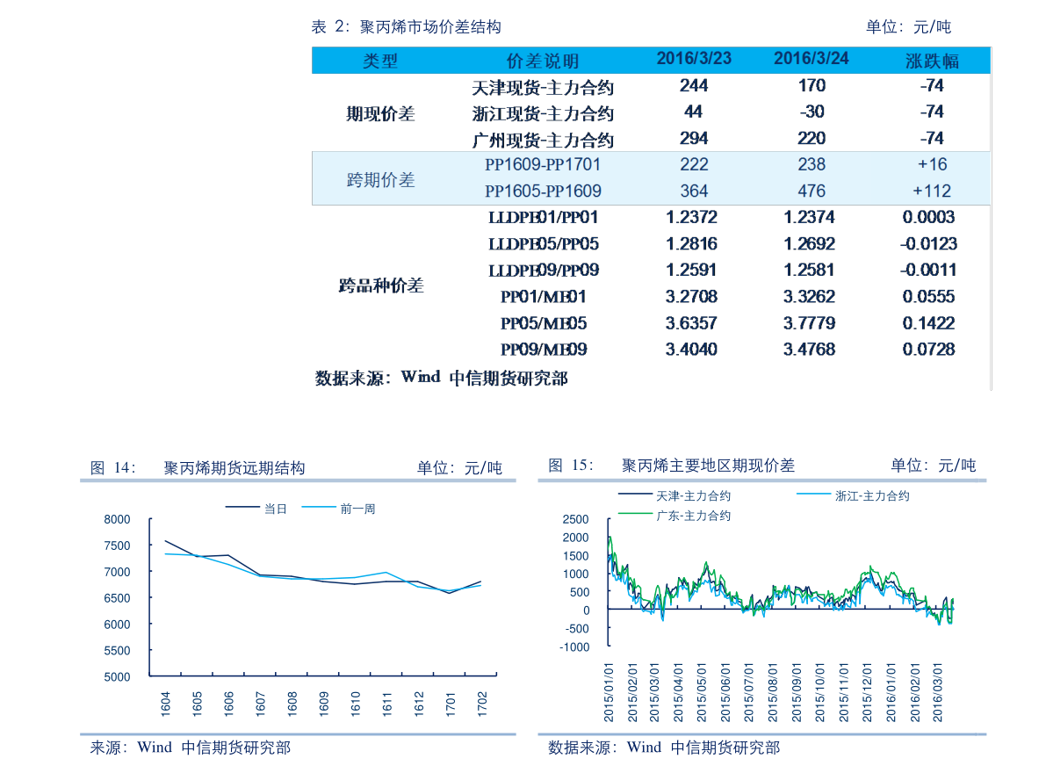The image size is (1046, 773).
Task: Select the 2016/3/24 column header
Action: click(x=812, y=59)
